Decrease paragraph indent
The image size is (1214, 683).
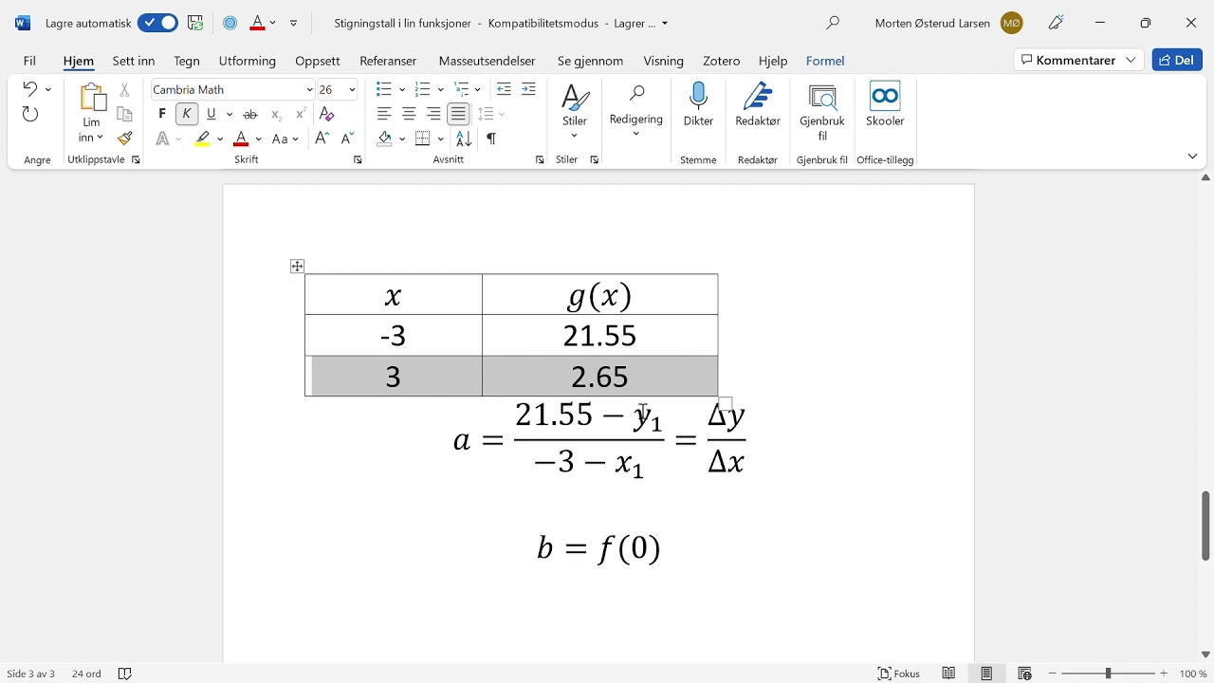click(x=504, y=89)
